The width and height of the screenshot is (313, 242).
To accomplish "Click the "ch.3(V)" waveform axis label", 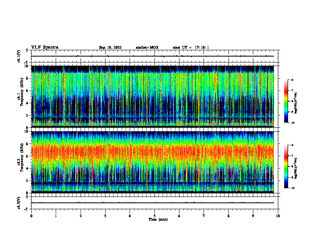I will point(19,203).
